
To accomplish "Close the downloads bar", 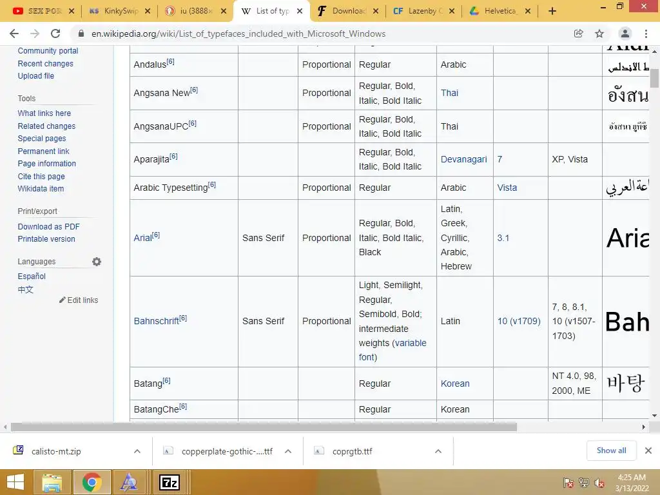I will [x=648, y=451].
